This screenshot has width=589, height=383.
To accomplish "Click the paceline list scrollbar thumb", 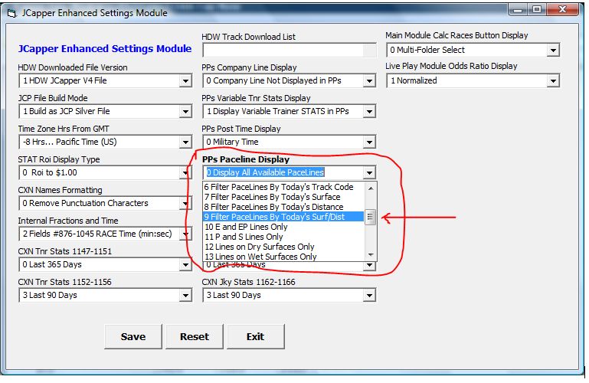I will (371, 217).
